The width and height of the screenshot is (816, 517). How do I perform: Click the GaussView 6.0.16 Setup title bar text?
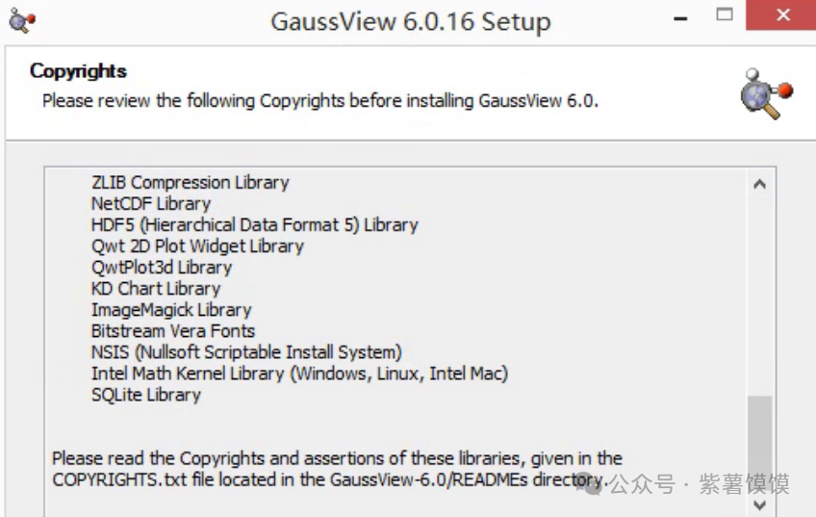pyautogui.click(x=410, y=21)
